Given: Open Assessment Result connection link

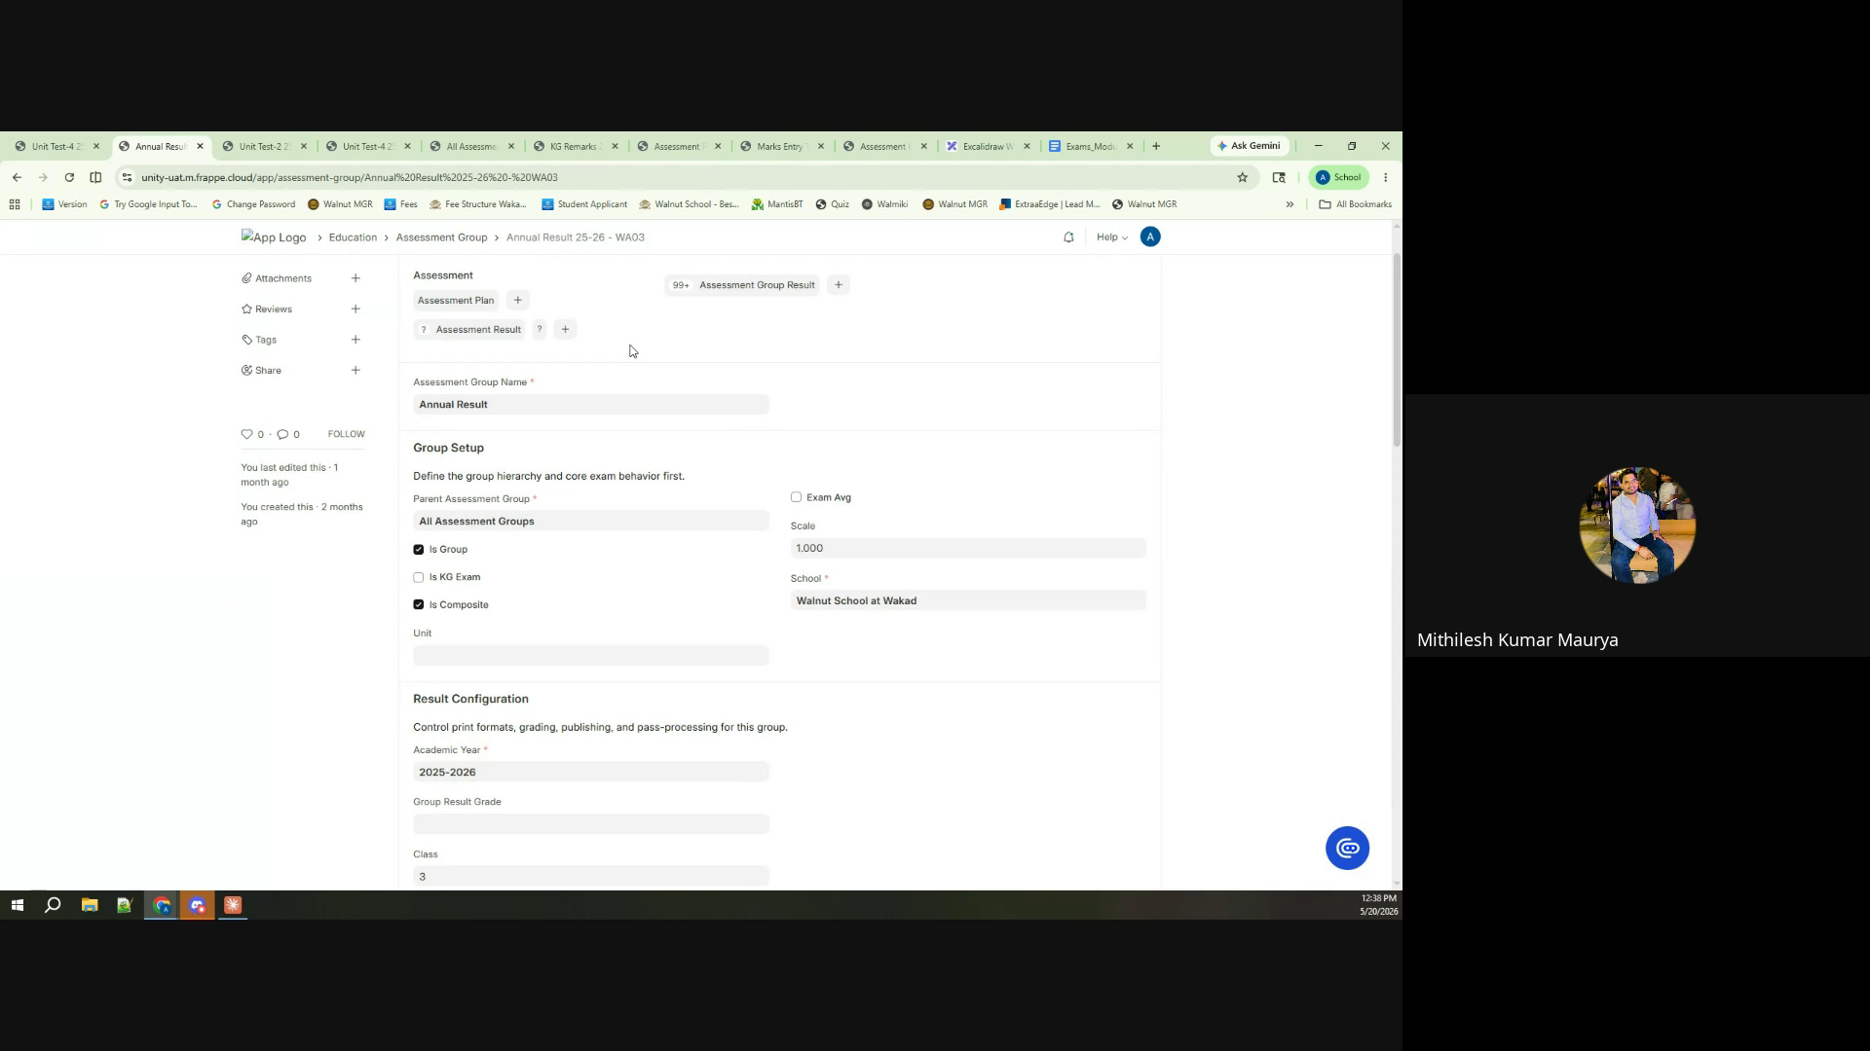Looking at the screenshot, I should (478, 330).
